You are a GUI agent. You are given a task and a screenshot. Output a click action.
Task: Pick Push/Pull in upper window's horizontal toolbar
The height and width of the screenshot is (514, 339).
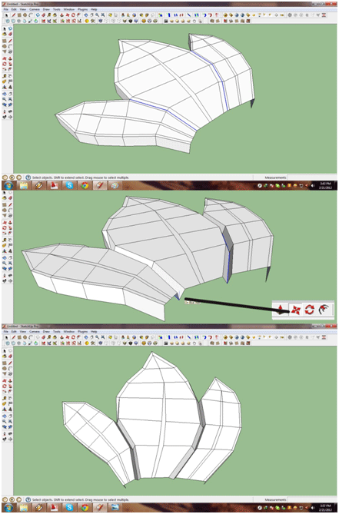tap(61, 15)
